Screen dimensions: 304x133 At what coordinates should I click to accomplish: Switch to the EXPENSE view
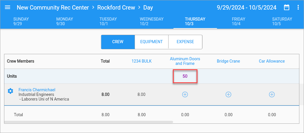click(185, 42)
